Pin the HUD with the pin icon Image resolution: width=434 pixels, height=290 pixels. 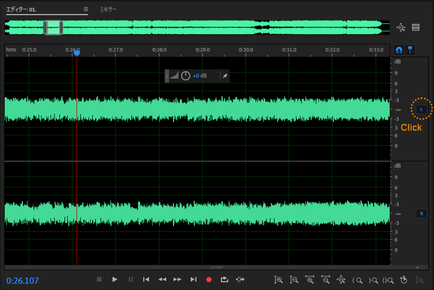point(225,76)
